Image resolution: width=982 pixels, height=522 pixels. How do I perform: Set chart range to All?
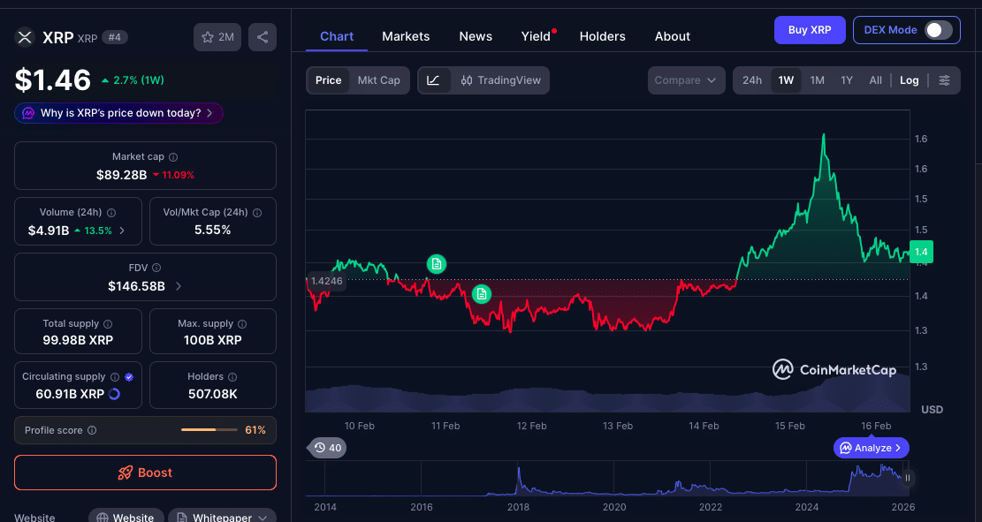876,80
